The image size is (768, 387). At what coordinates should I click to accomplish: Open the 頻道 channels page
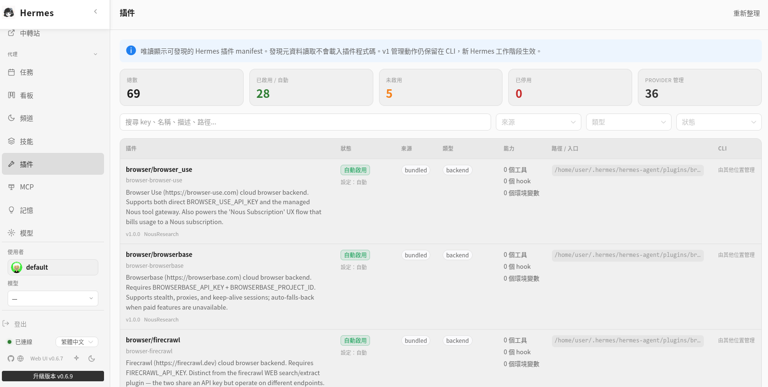(53, 118)
